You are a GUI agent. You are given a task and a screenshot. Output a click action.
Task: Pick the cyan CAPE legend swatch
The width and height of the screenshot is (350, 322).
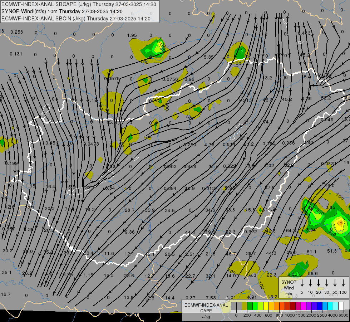[330, 306]
